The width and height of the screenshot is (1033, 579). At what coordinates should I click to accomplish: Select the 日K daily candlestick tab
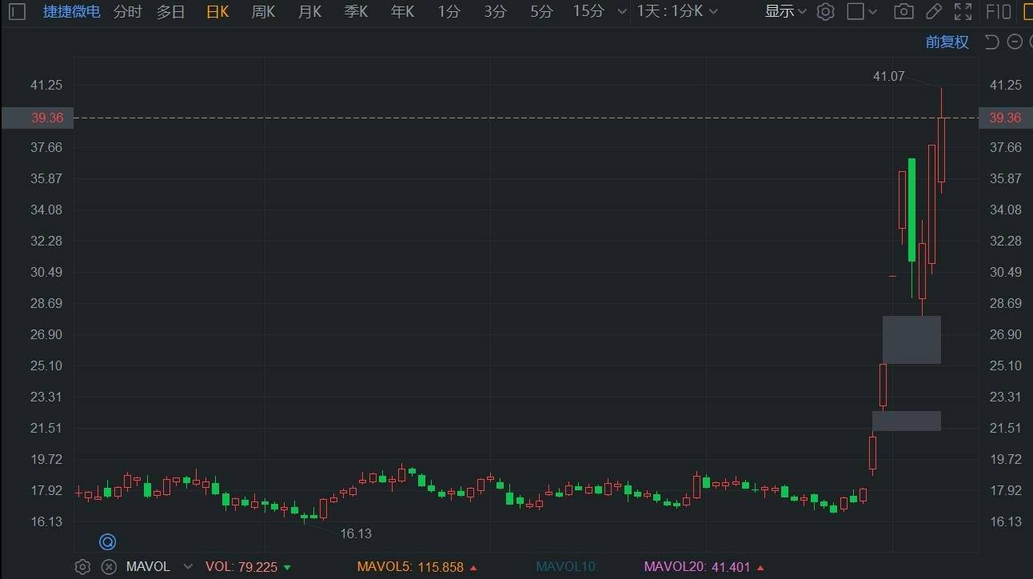tap(217, 12)
